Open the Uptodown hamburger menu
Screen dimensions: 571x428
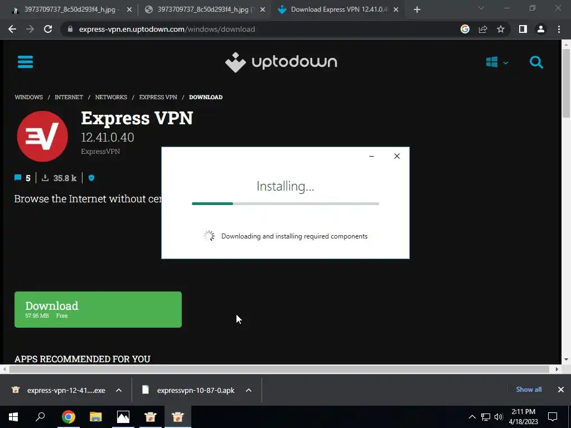(x=25, y=62)
